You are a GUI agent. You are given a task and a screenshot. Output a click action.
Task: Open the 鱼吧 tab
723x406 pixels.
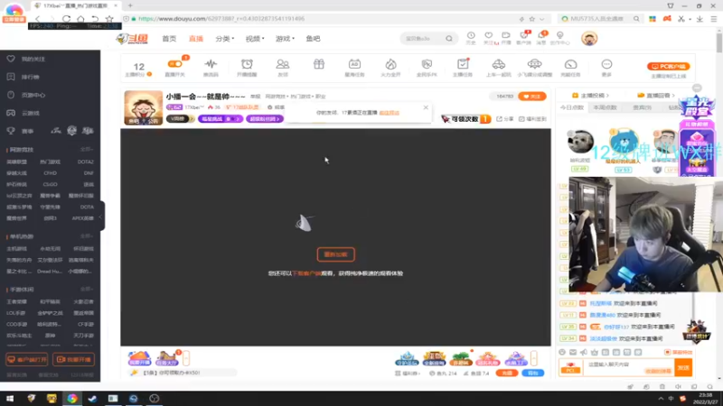pos(313,39)
